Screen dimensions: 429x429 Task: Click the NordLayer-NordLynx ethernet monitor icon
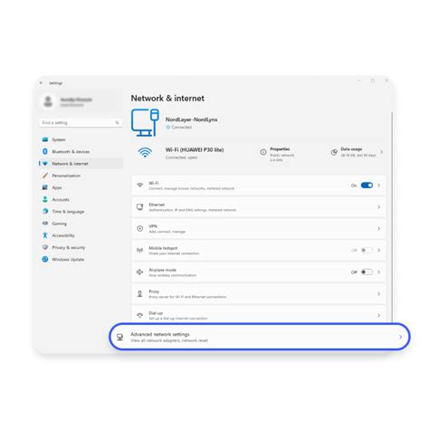(145, 122)
